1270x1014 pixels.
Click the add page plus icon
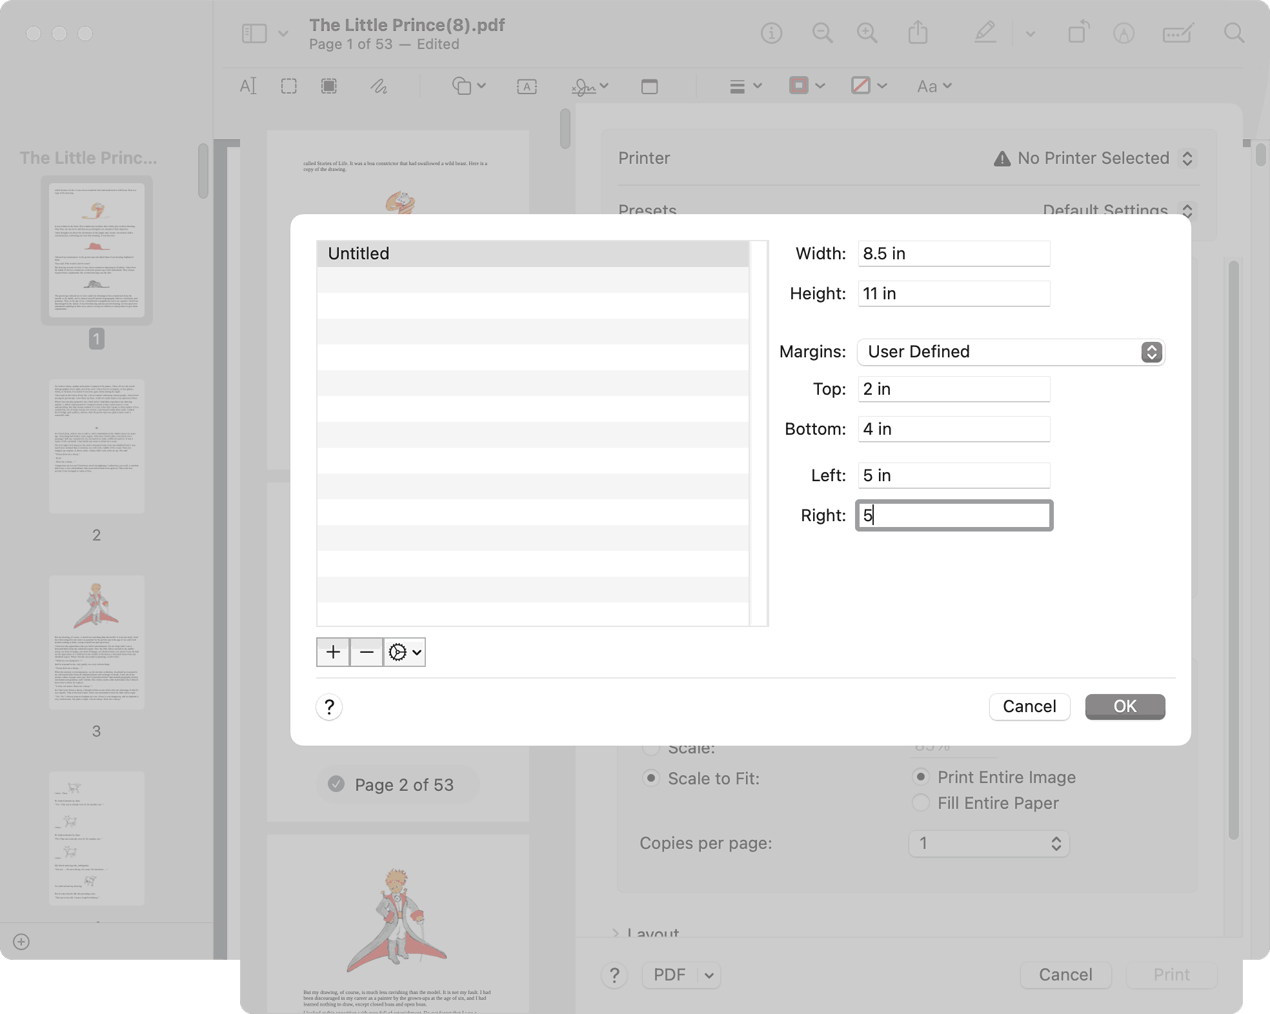pyautogui.click(x=21, y=942)
